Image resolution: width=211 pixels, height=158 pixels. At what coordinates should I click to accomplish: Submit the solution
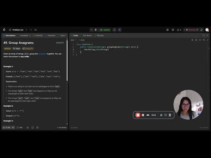(x=105, y=30)
